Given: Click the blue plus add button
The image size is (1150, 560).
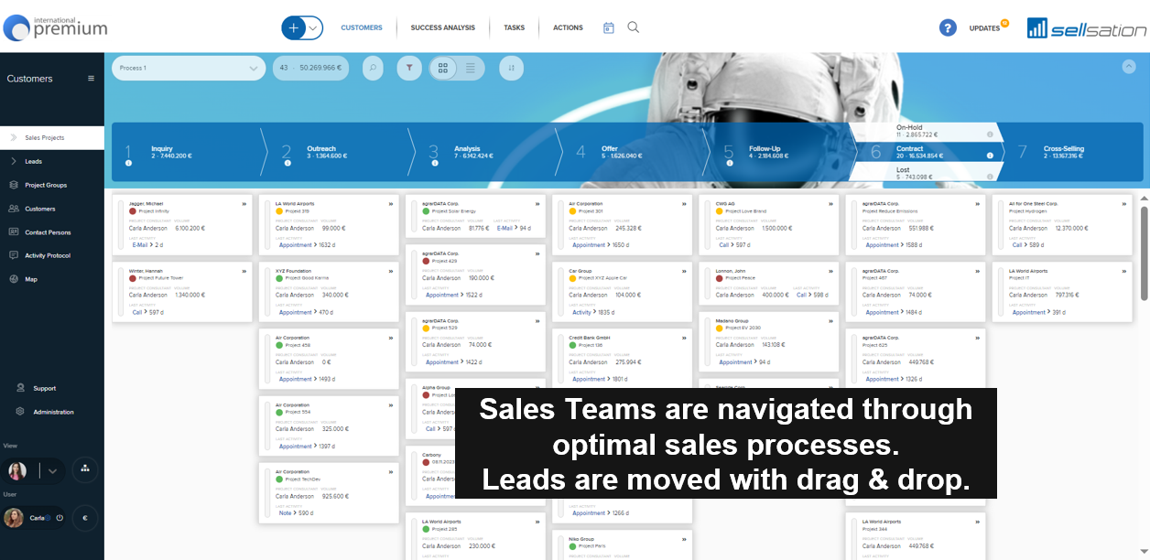Looking at the screenshot, I should (x=294, y=27).
